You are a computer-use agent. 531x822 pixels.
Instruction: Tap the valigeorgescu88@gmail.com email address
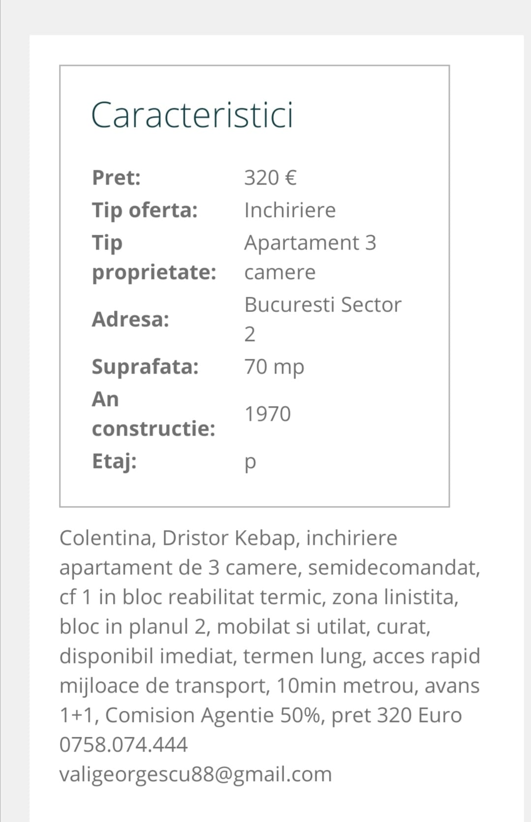click(x=196, y=774)
